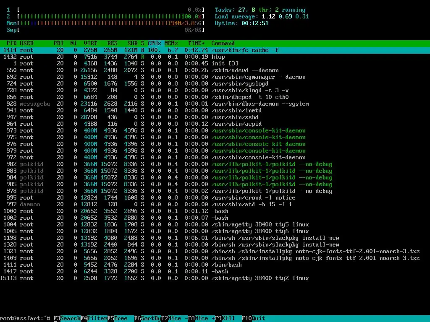This screenshot has width=430, height=322.
Task: Sort by the PID column header
Action: point(11,43)
